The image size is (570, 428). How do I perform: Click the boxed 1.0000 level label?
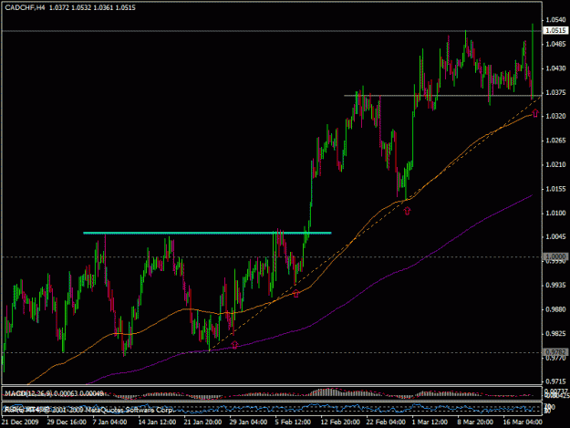coord(555,256)
